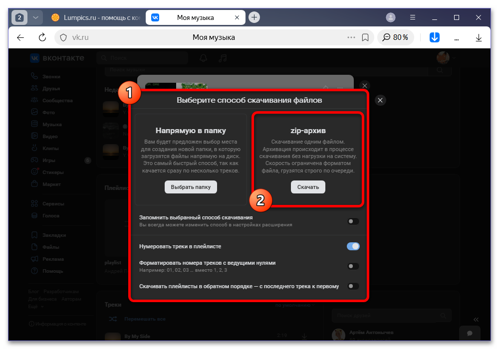
Task: Click friend Артём Антонычев
Action: point(371,333)
